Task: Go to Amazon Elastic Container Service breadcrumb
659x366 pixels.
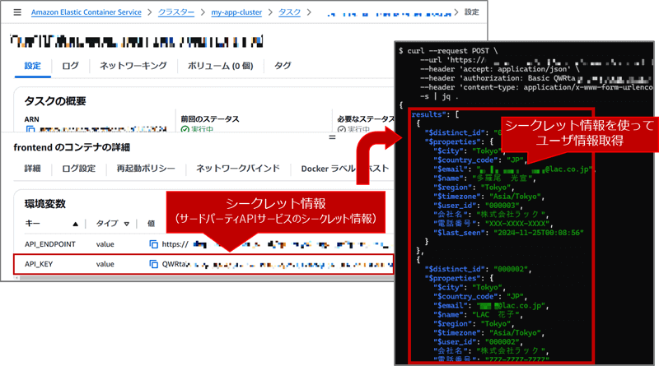Action: click(x=86, y=12)
